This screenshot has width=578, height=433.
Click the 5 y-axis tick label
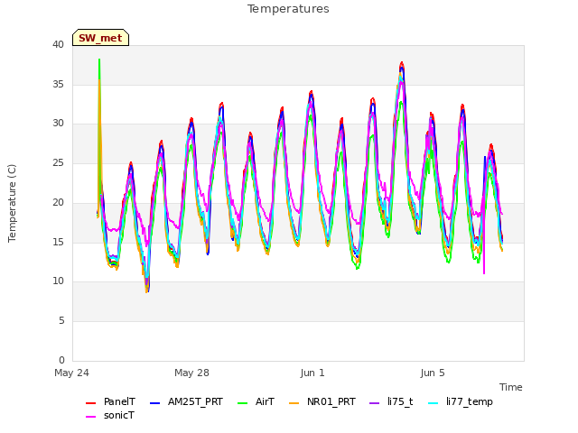61,321
